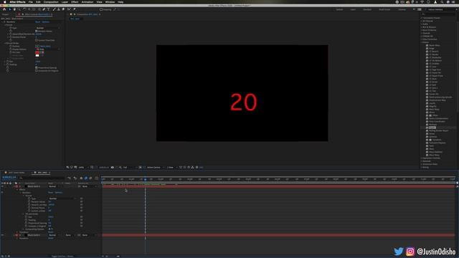Click Reset for Numbers in Effect Controls

coord(38,22)
